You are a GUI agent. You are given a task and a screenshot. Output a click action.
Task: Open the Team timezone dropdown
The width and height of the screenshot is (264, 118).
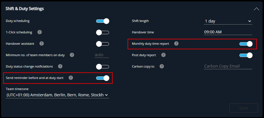[57, 95]
